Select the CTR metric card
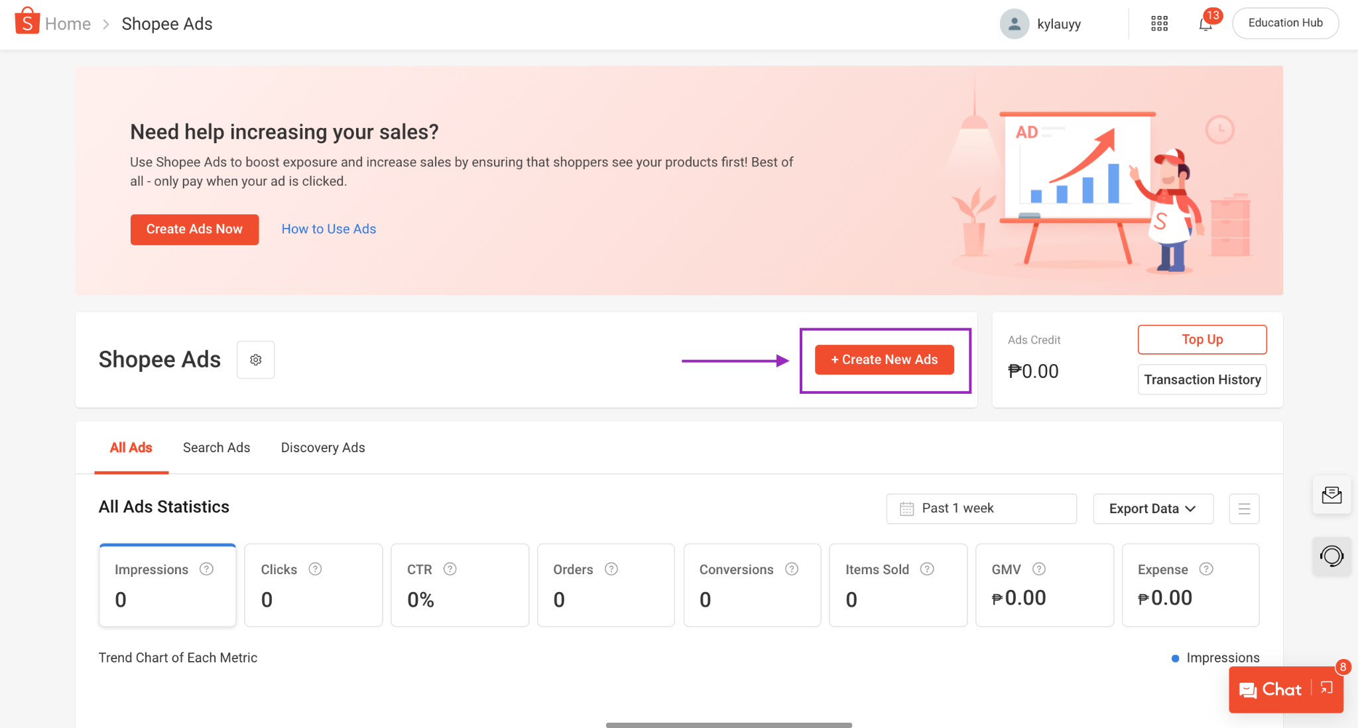The width and height of the screenshot is (1358, 728). [x=460, y=585]
